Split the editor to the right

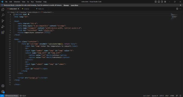pos(177,9)
